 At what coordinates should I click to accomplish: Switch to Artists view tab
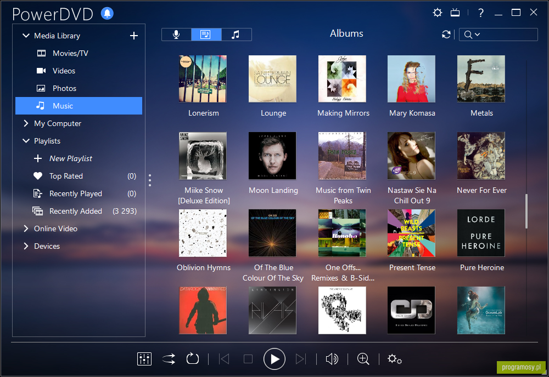click(x=176, y=35)
